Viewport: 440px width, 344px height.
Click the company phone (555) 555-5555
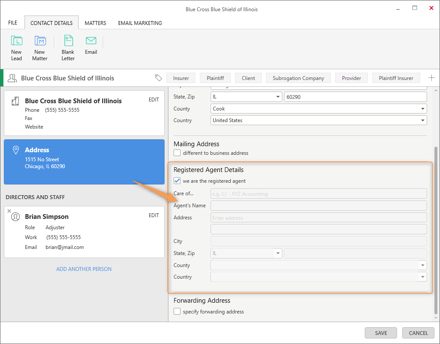[62, 110]
